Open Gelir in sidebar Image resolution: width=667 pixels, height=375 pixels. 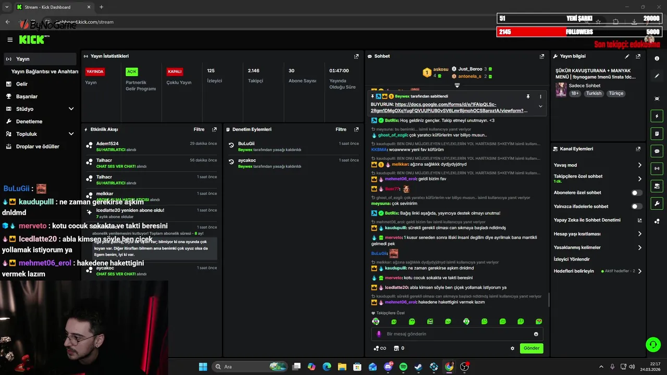(40, 84)
